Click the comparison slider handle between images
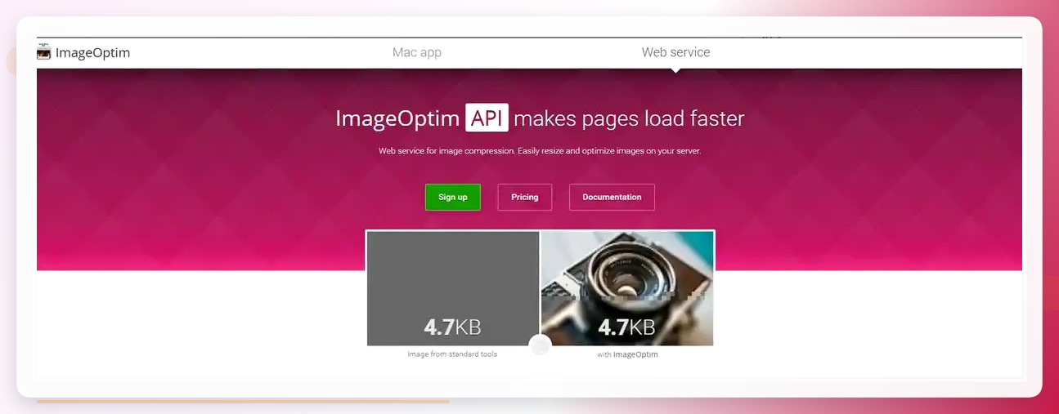The height and width of the screenshot is (414, 1059). [540, 345]
